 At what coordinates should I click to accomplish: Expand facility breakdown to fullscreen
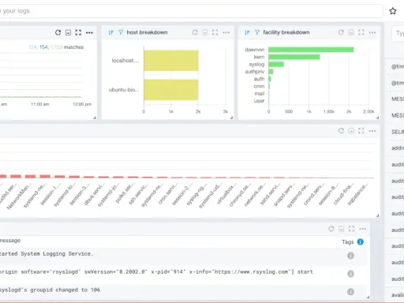click(361, 32)
